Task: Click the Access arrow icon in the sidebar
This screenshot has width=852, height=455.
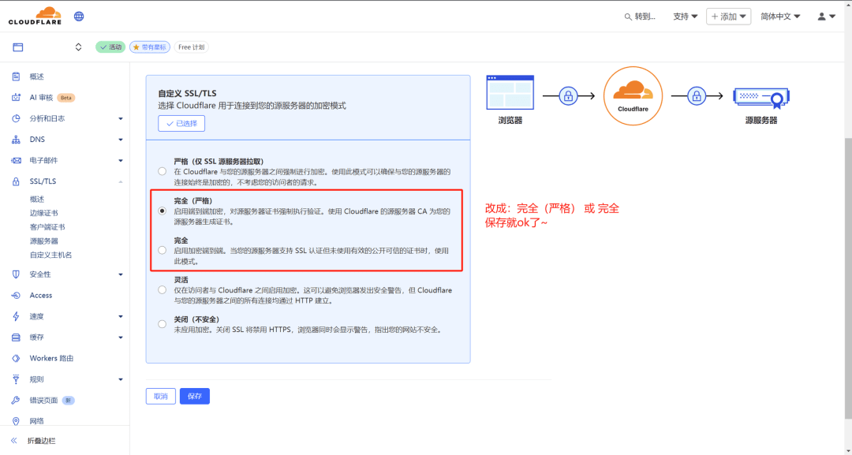Action: pos(16,296)
